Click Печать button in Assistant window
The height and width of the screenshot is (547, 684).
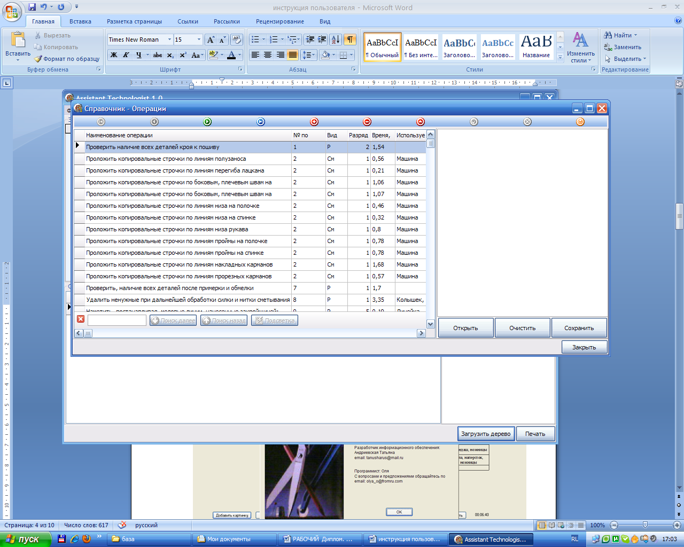[535, 434]
